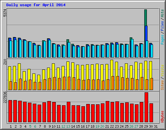Click the red KBytes bar for day 30
The width and height of the screenshot is (166, 130).
(151, 113)
